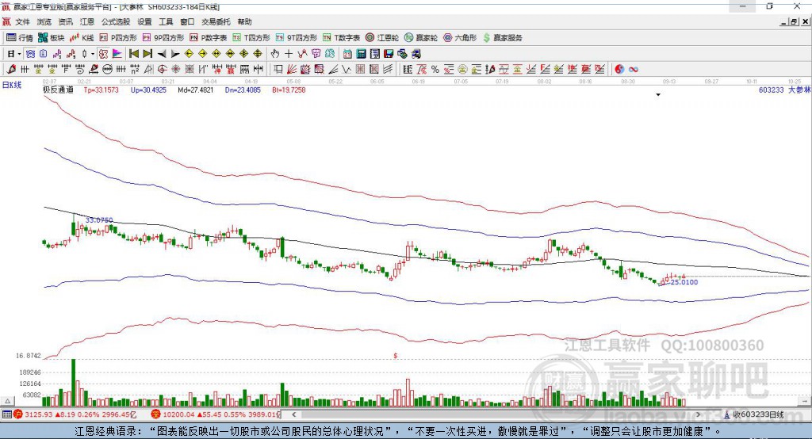Open the T数字表 tool
The width and height of the screenshot is (812, 439).
point(341,38)
